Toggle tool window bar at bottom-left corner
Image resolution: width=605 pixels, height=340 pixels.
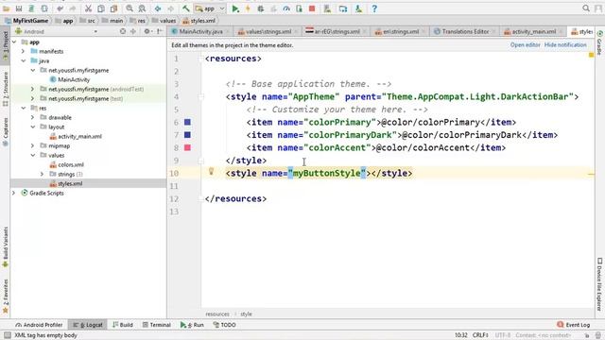[8, 335]
